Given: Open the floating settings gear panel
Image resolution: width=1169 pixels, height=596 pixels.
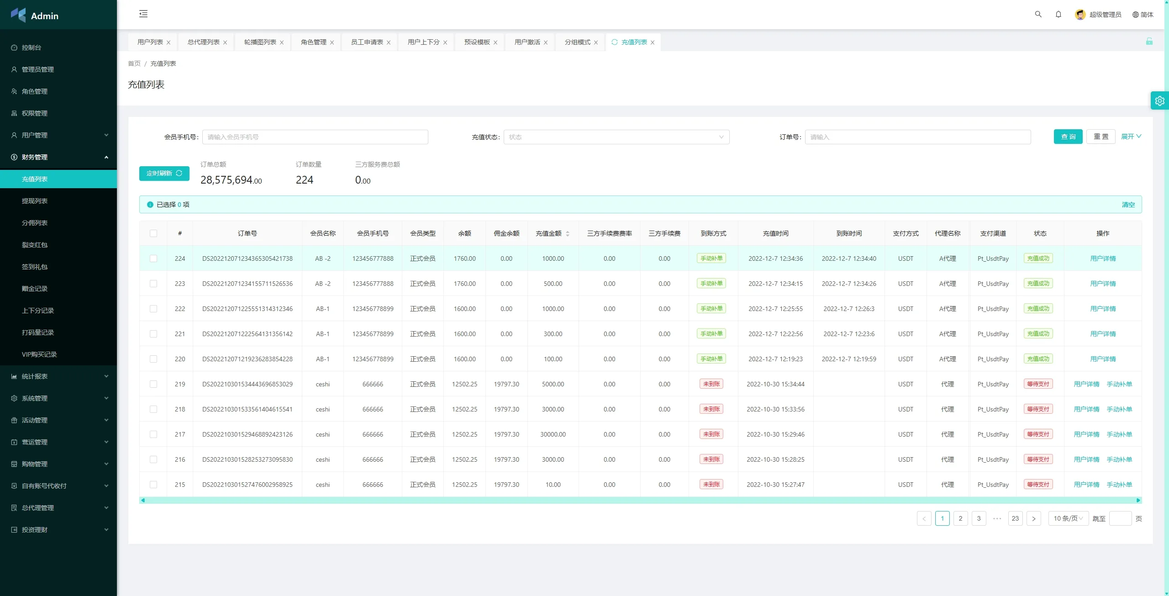Looking at the screenshot, I should pyautogui.click(x=1159, y=101).
